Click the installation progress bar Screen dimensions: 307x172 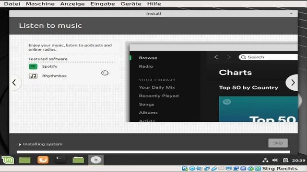tap(153, 152)
